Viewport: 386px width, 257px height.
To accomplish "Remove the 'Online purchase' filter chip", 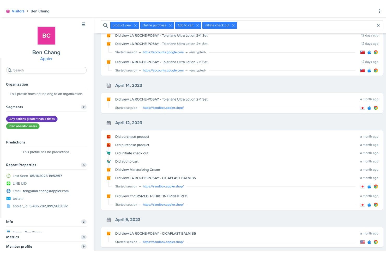I will (170, 25).
